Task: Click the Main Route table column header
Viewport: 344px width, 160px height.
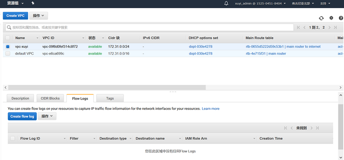Action: click(260, 38)
